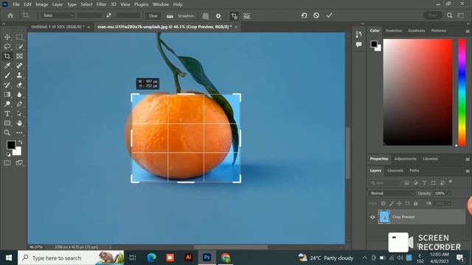Screen dimensions: 472x265
Task: Select the Pen tool
Action: pos(20,105)
